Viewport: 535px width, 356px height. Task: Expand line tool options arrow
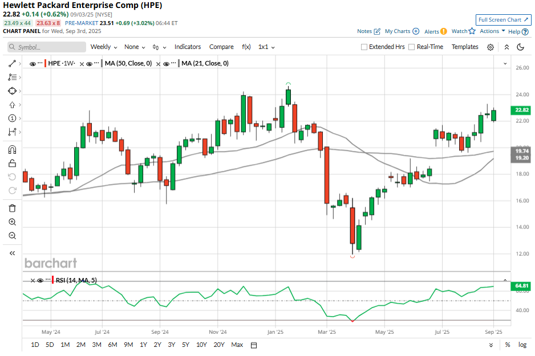20,64
